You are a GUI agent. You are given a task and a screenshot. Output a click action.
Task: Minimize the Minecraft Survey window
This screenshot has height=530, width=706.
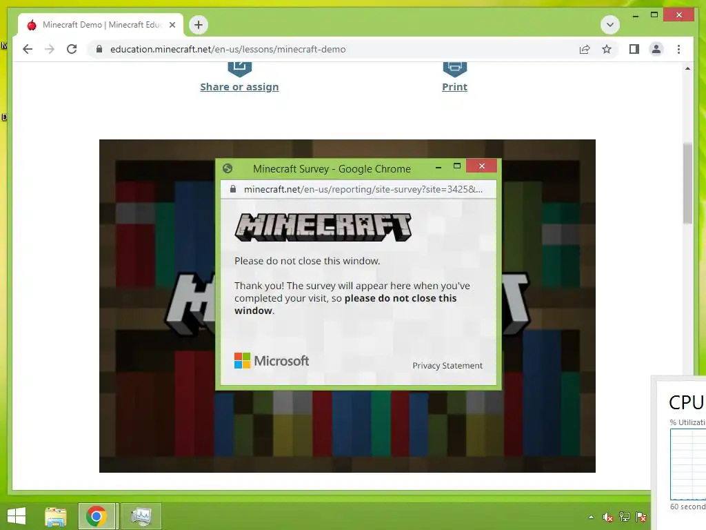[438, 167]
